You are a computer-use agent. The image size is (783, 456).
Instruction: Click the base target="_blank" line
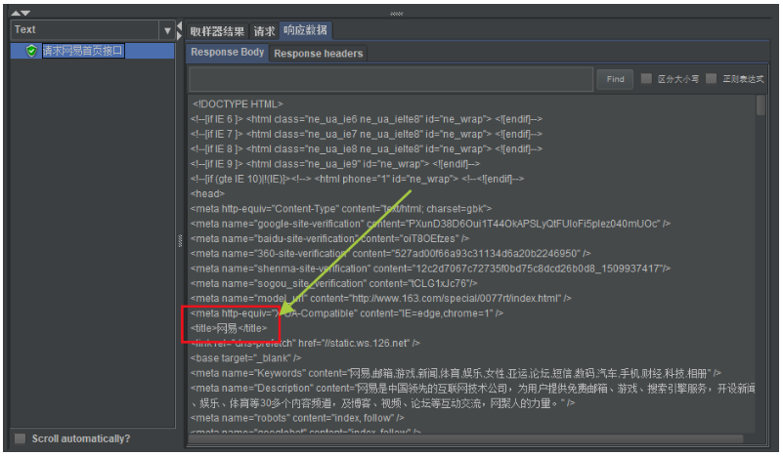coord(245,358)
